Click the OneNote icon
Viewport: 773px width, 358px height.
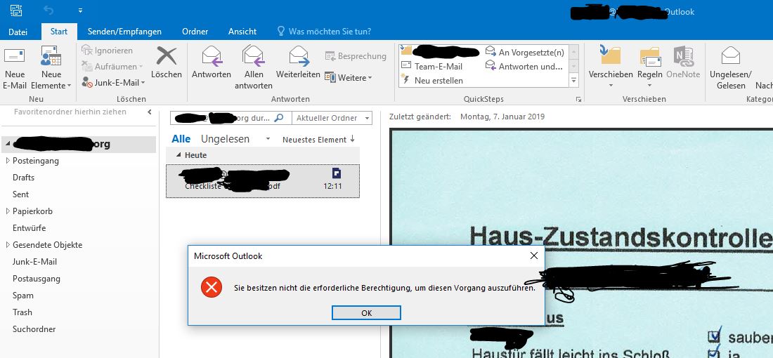point(683,55)
